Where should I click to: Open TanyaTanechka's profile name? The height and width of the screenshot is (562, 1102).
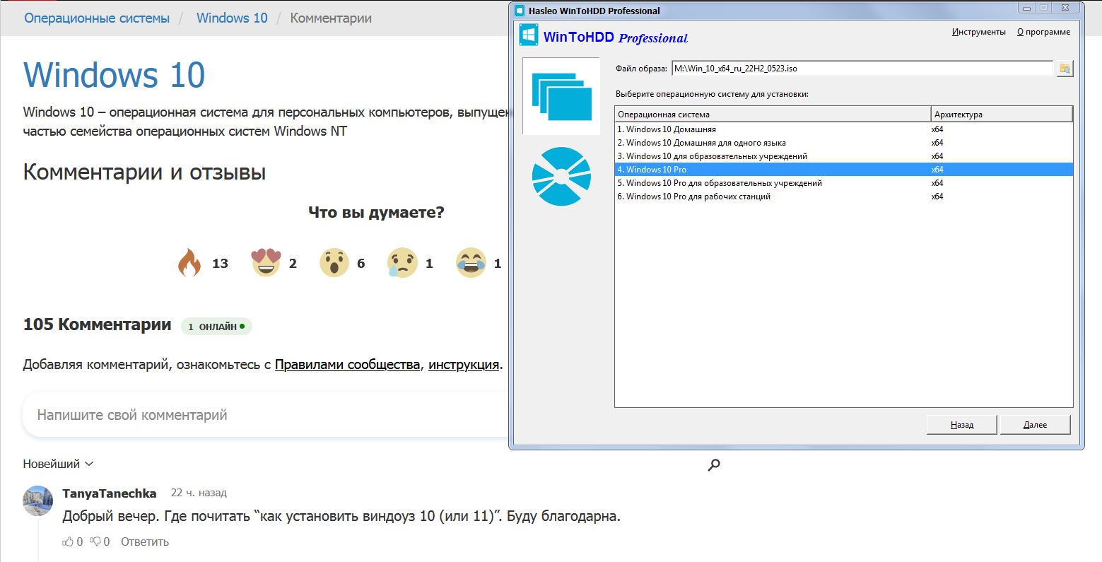tap(110, 493)
